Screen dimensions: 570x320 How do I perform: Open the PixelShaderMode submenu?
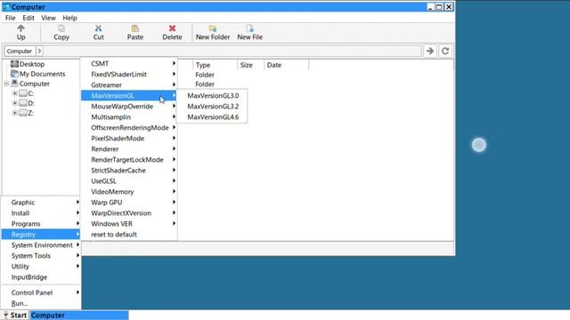(129, 139)
